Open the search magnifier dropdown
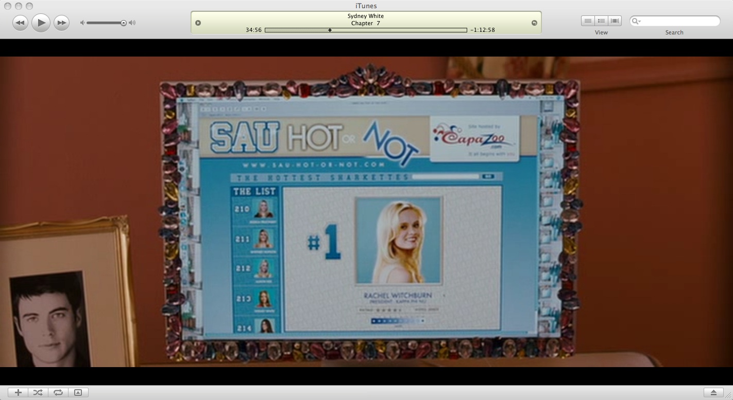The width and height of the screenshot is (733, 400). pos(636,21)
